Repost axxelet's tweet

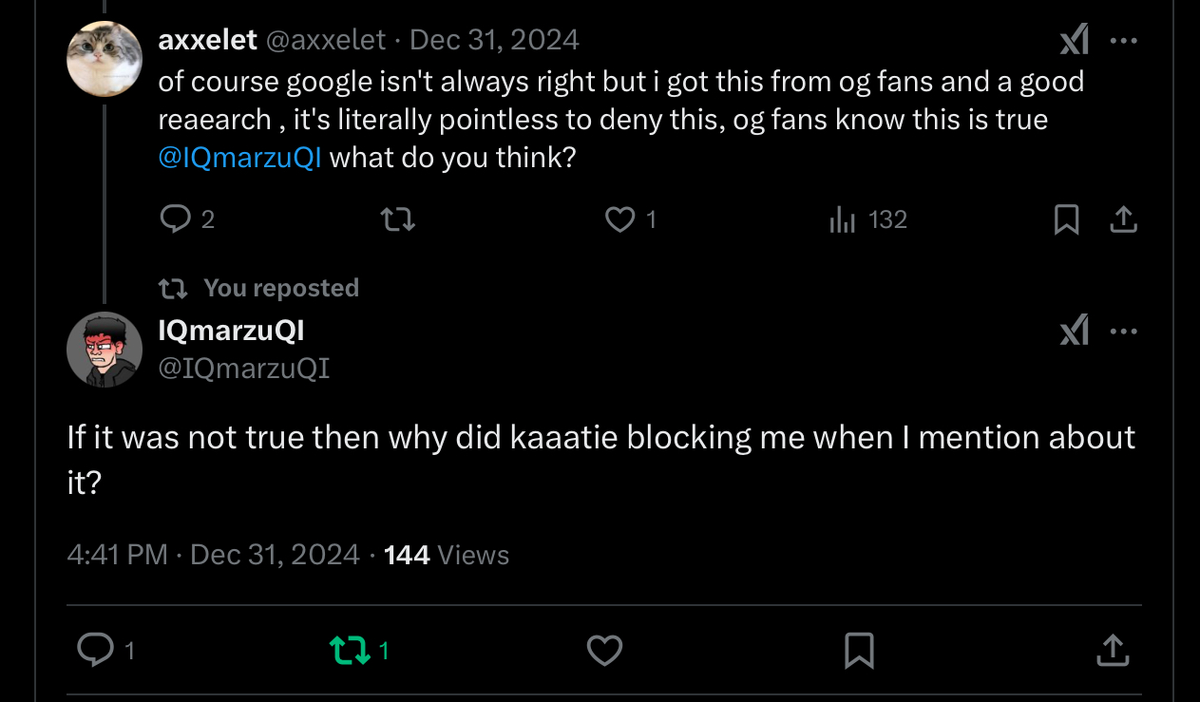pos(397,220)
